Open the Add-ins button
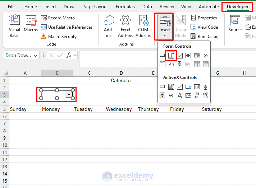256x188 pixels. 109,26
